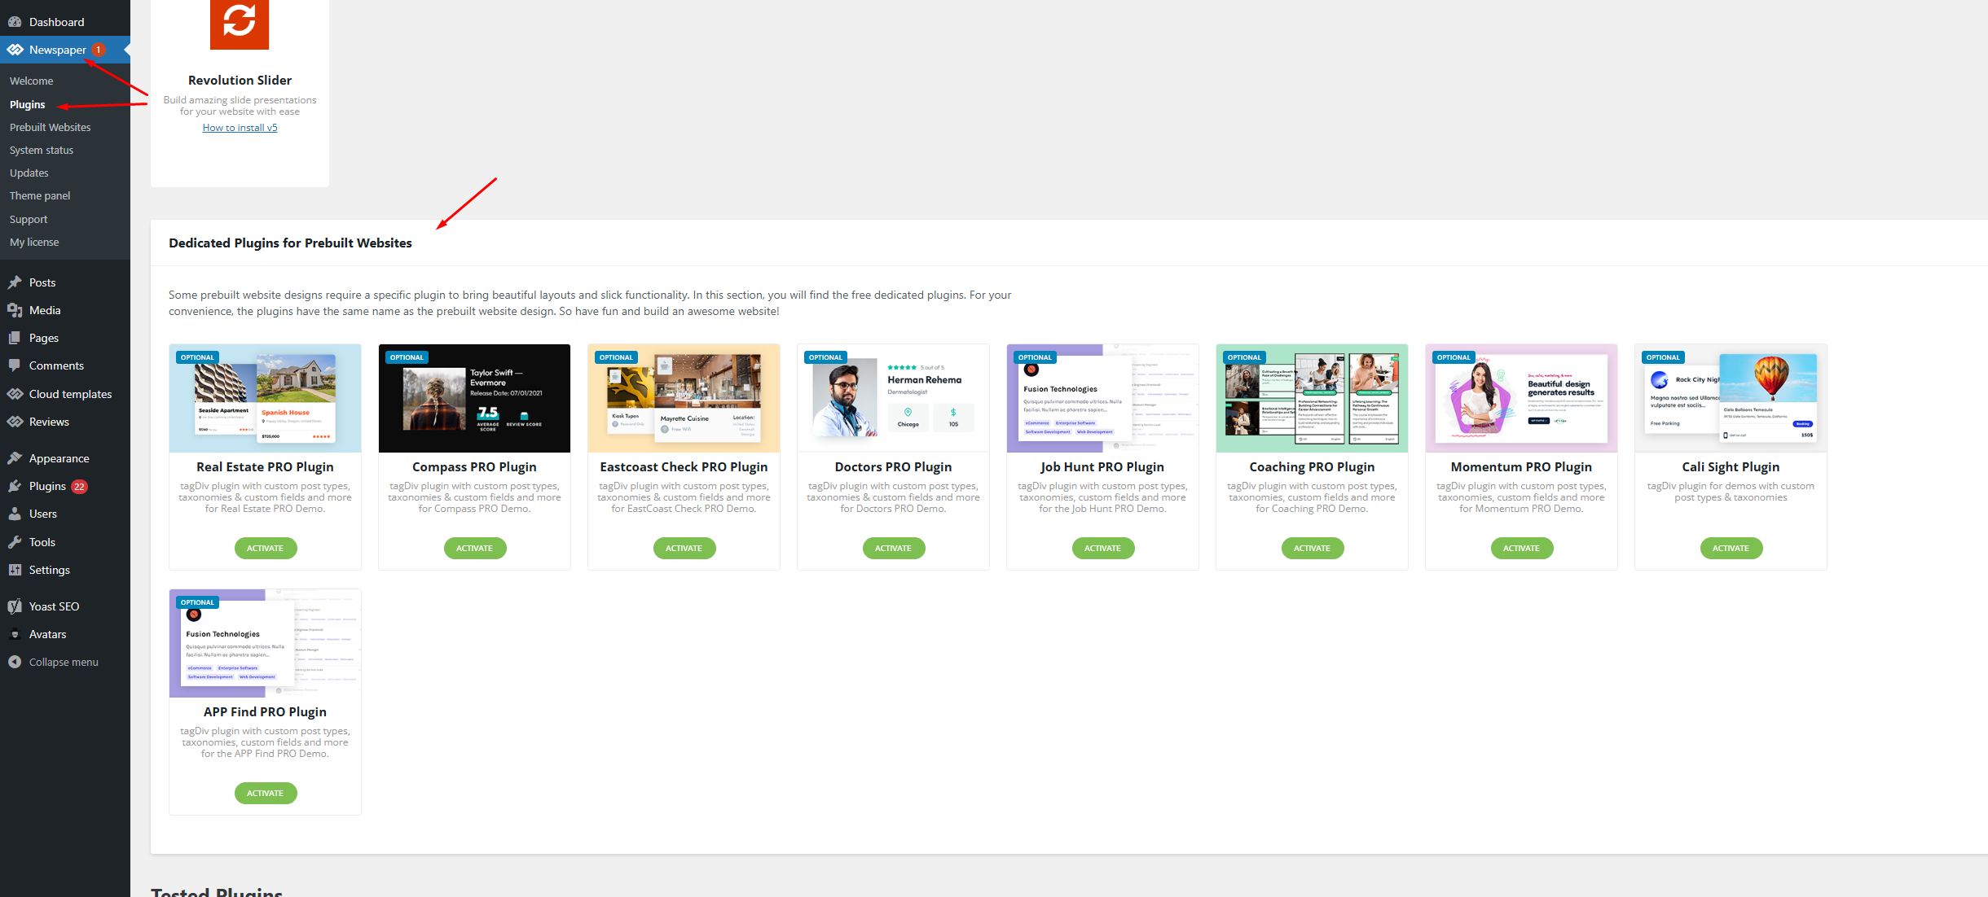Click the Doctors PRO preview thumbnail
1988x897 pixels.
pyautogui.click(x=894, y=398)
